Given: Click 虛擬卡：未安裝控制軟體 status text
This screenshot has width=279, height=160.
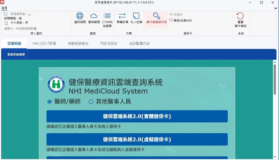Looking at the screenshot, I should [x=20, y=29].
